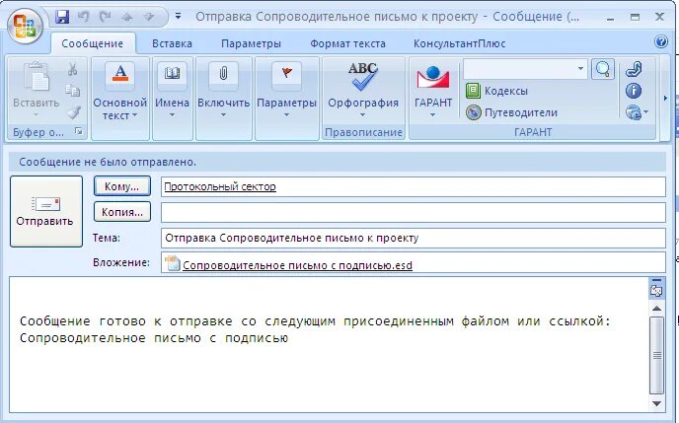Click into the Тема subject field
This screenshot has height=423, width=679.
pyautogui.click(x=414, y=238)
